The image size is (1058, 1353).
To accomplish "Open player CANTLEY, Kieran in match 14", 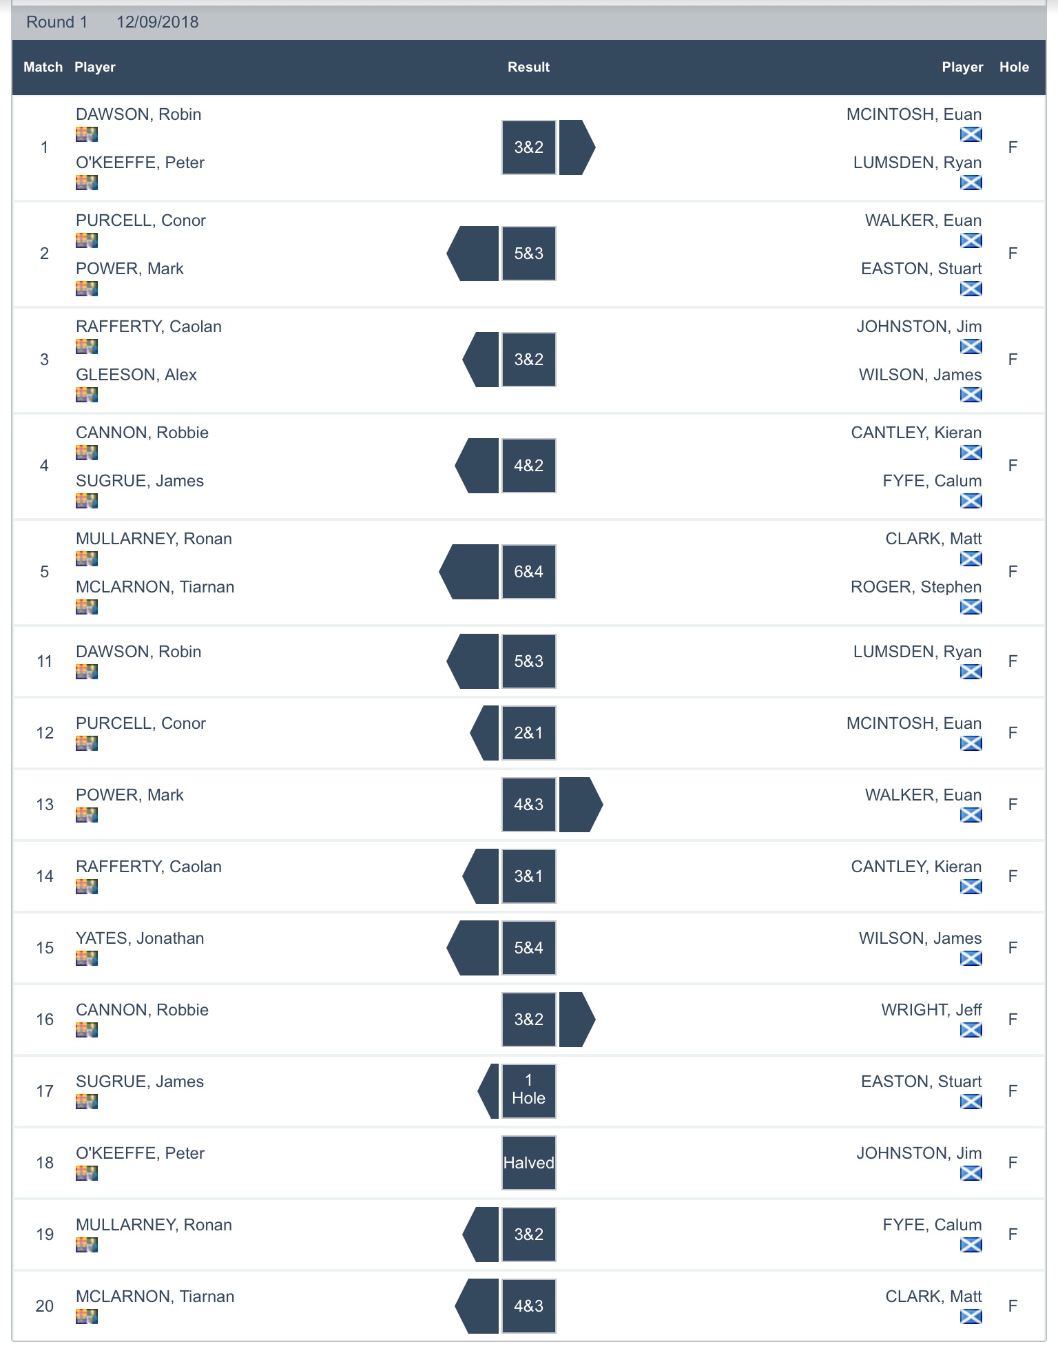I will (916, 867).
